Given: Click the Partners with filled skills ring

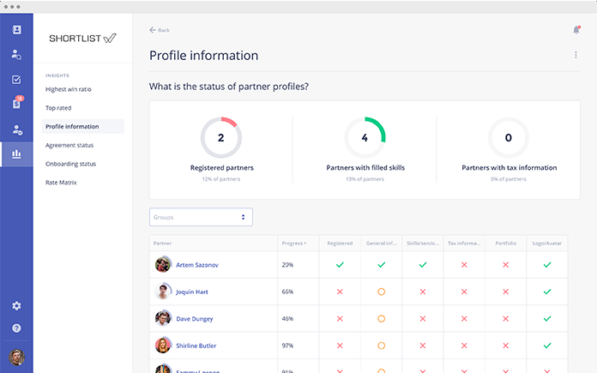Looking at the screenshot, I should pyautogui.click(x=365, y=137).
